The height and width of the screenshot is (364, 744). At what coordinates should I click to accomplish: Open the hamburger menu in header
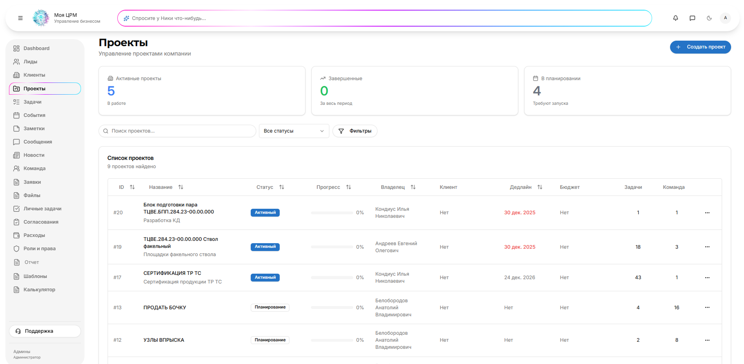(20, 18)
